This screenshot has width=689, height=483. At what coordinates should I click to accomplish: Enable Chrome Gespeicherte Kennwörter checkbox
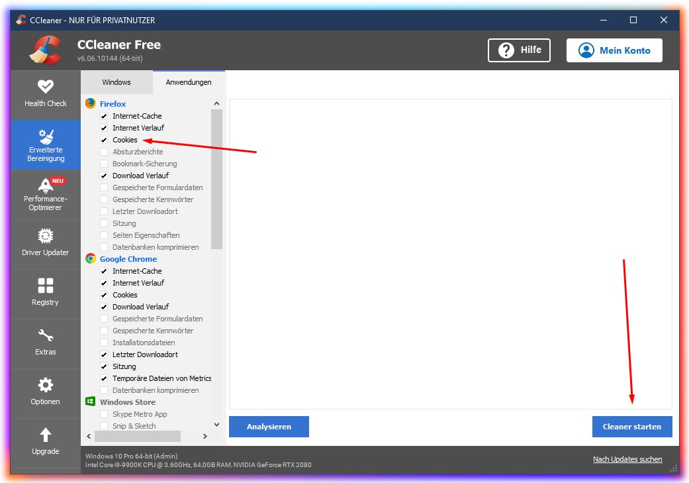[x=104, y=331]
